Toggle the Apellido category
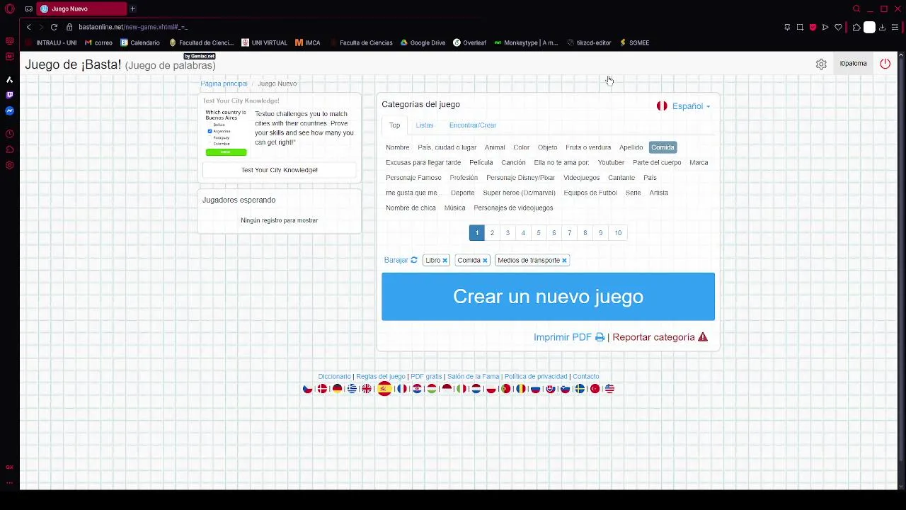The width and height of the screenshot is (906, 510). [x=631, y=147]
